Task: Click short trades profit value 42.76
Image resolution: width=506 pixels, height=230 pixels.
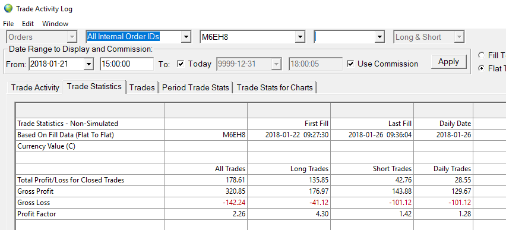Action: point(372,180)
